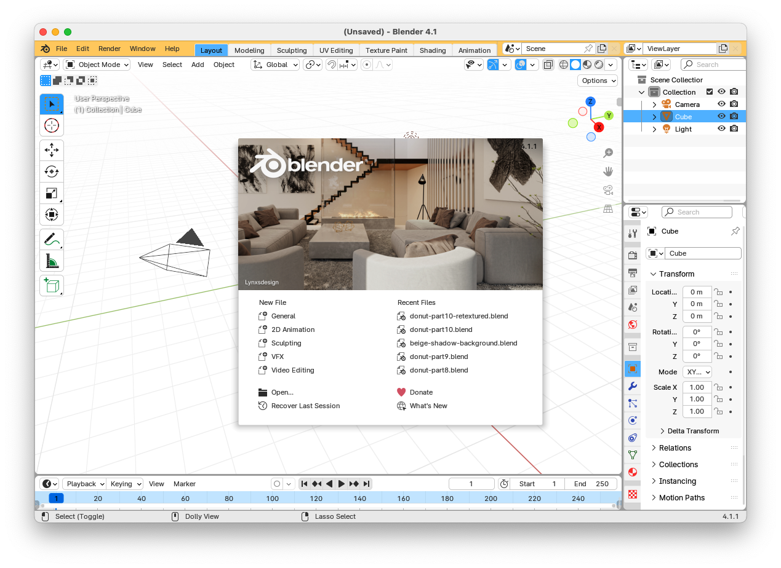Click the Add Cube tool
Viewport: 781px width, 568px height.
52,286
